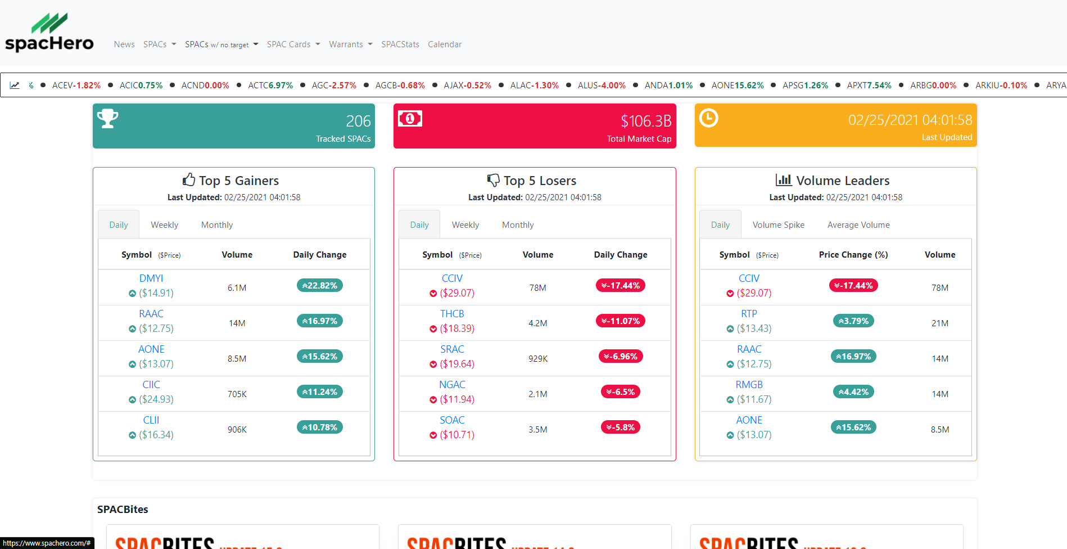Click the thumbs up icon beside Top 5 Gainers
The image size is (1067, 549).
click(189, 180)
